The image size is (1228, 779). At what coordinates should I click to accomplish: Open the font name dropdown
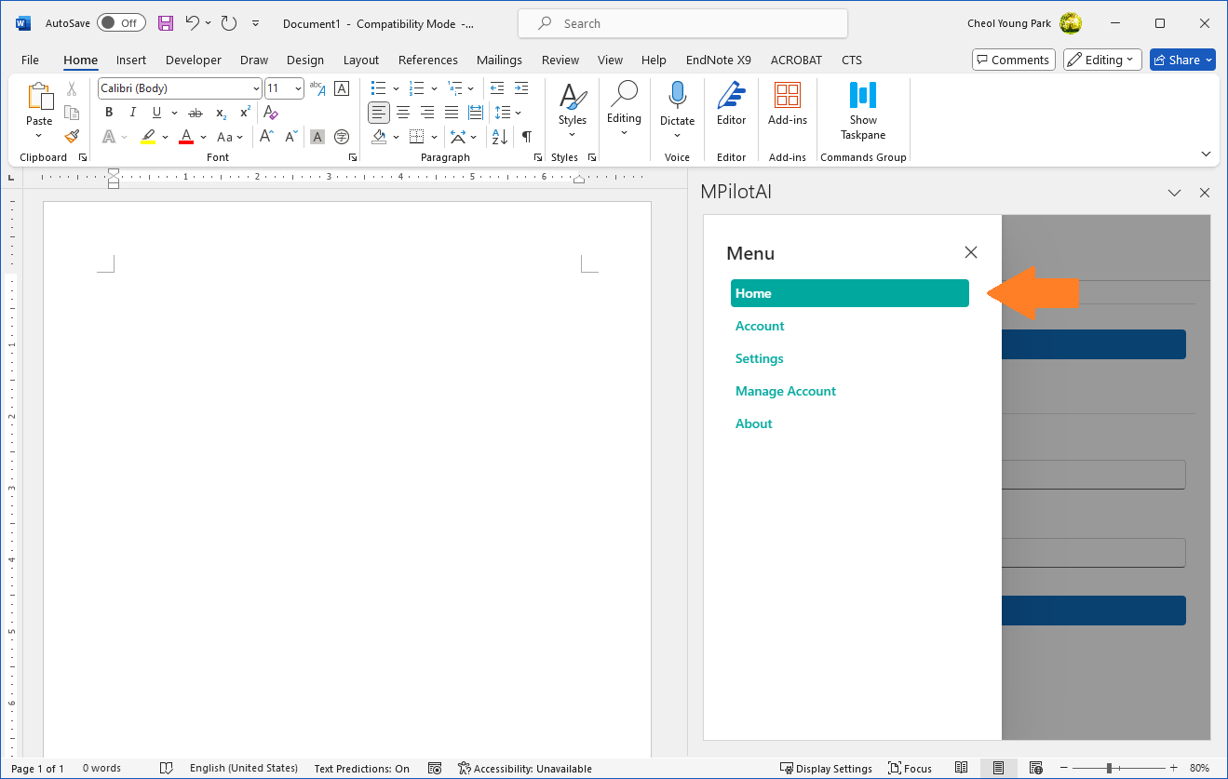coord(256,88)
